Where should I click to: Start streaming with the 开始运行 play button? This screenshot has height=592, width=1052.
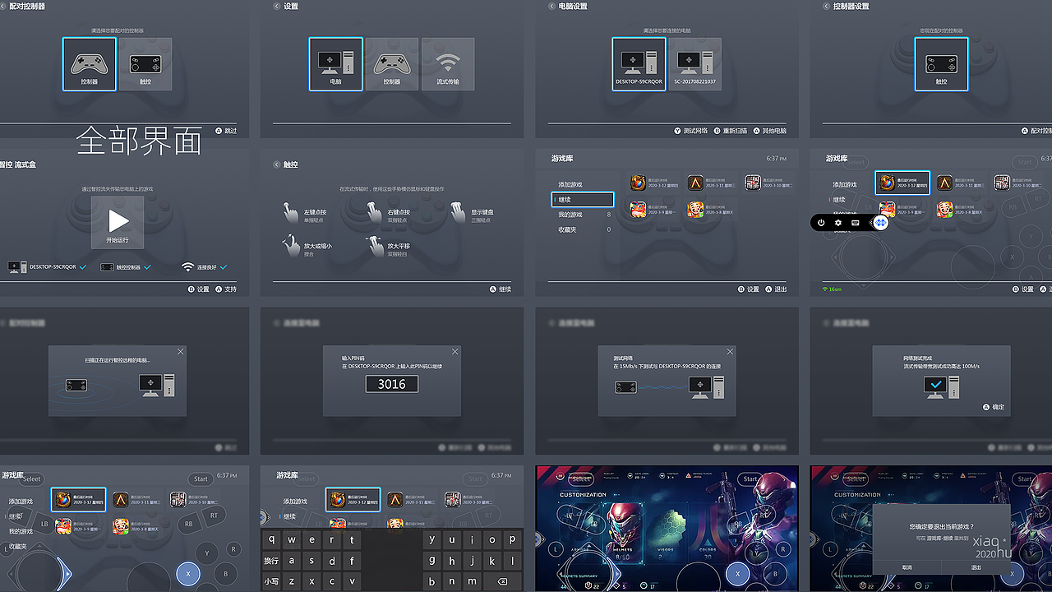click(118, 222)
